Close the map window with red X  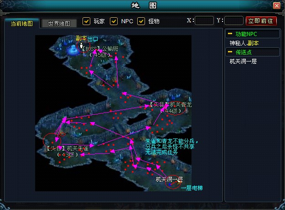(x=276, y=6)
